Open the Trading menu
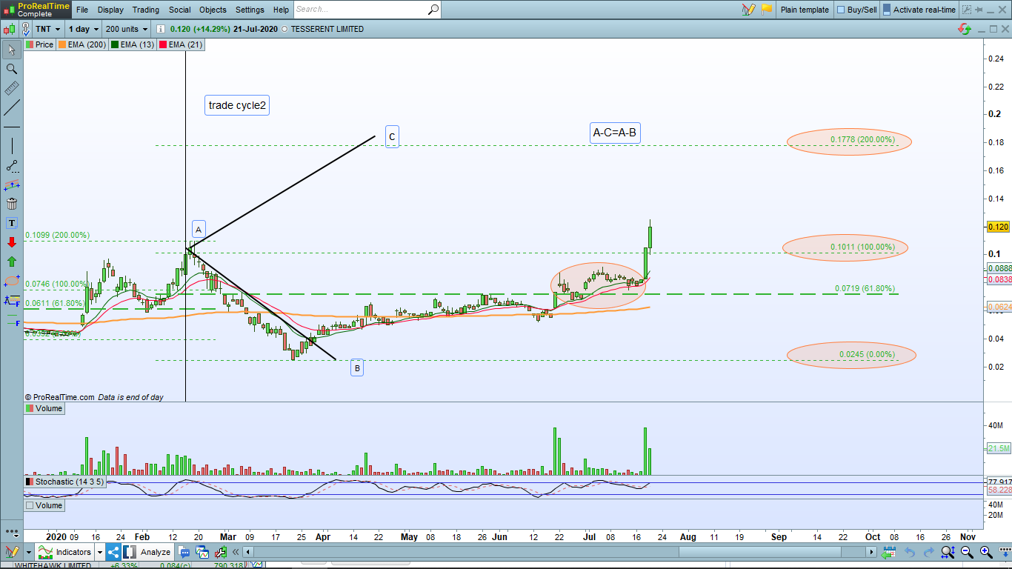The width and height of the screenshot is (1012, 569). click(x=146, y=10)
